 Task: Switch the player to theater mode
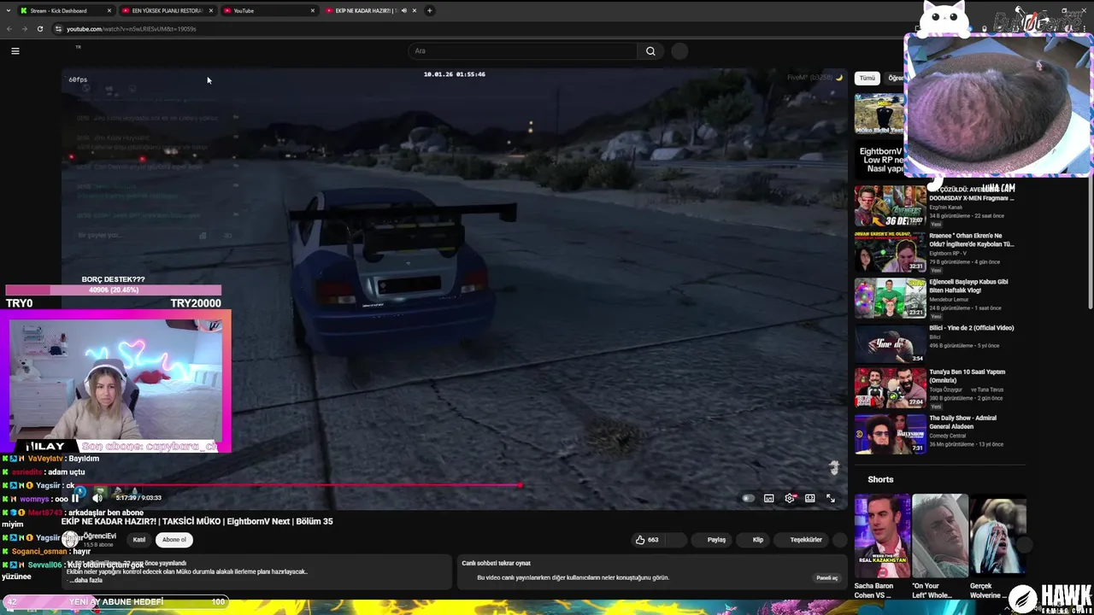pyautogui.click(x=809, y=498)
